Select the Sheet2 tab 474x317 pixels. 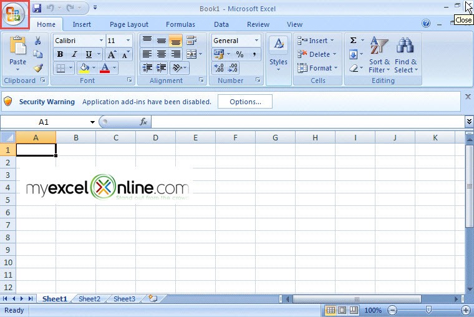point(89,299)
